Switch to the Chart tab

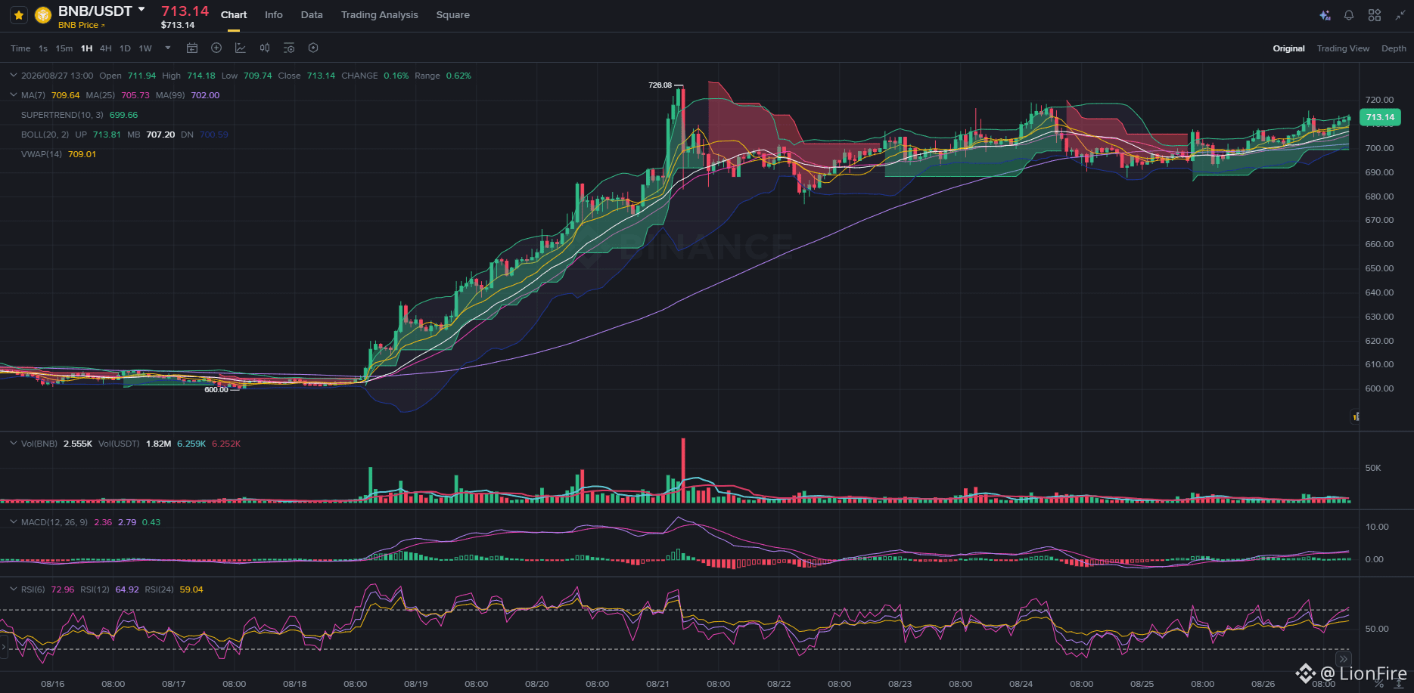point(234,15)
